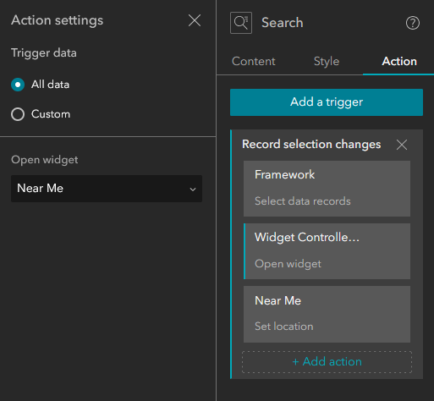Select the Near Me set location action
434x401 pixels.
pos(327,314)
